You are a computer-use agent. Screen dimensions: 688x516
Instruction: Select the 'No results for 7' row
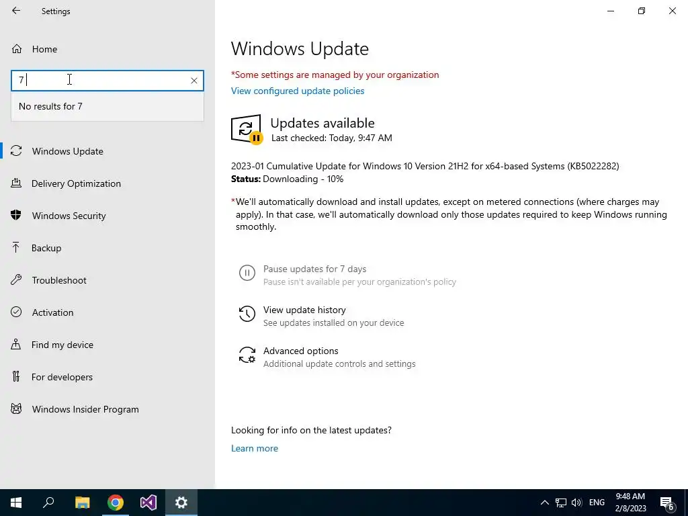pos(107,106)
